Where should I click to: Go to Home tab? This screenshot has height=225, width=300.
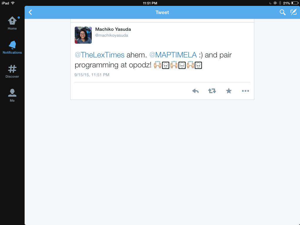point(12,23)
